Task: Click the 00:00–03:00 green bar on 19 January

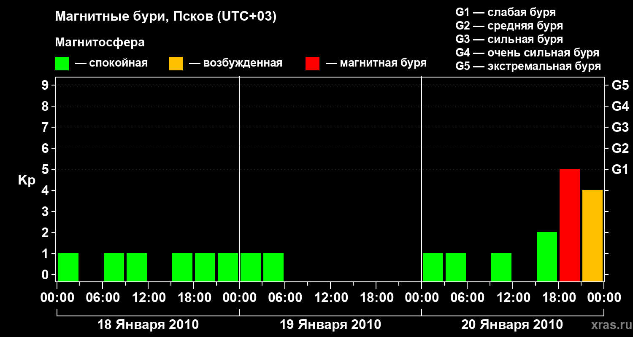Action: click(251, 267)
